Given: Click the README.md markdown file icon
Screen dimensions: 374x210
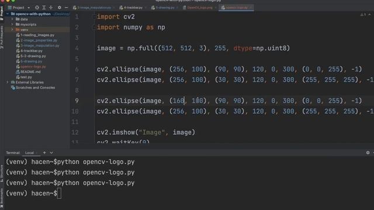Looking at the screenshot, I should coord(18,72).
